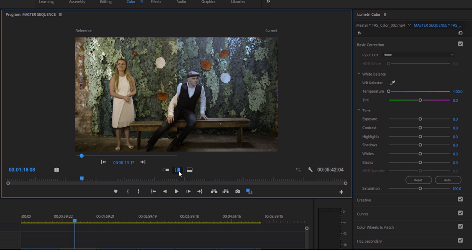Viewport: 472px width, 250px height.
Task: Click the Export Frame camera icon
Action: 237,191
